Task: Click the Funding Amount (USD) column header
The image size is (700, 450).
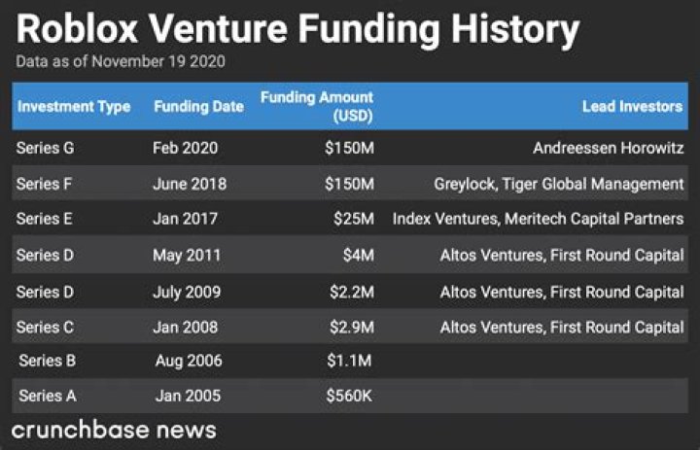Action: pyautogui.click(x=317, y=106)
